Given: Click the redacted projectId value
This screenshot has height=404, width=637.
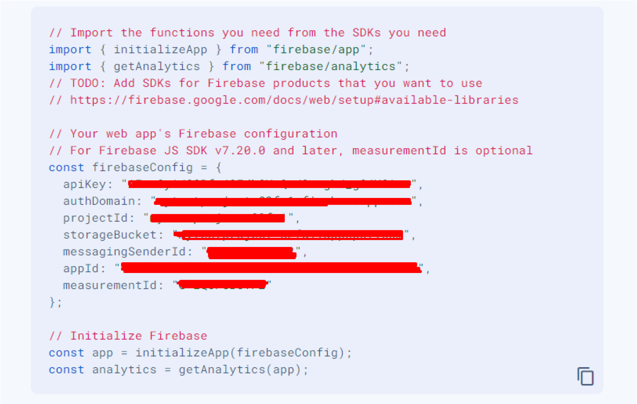Looking at the screenshot, I should (x=218, y=218).
